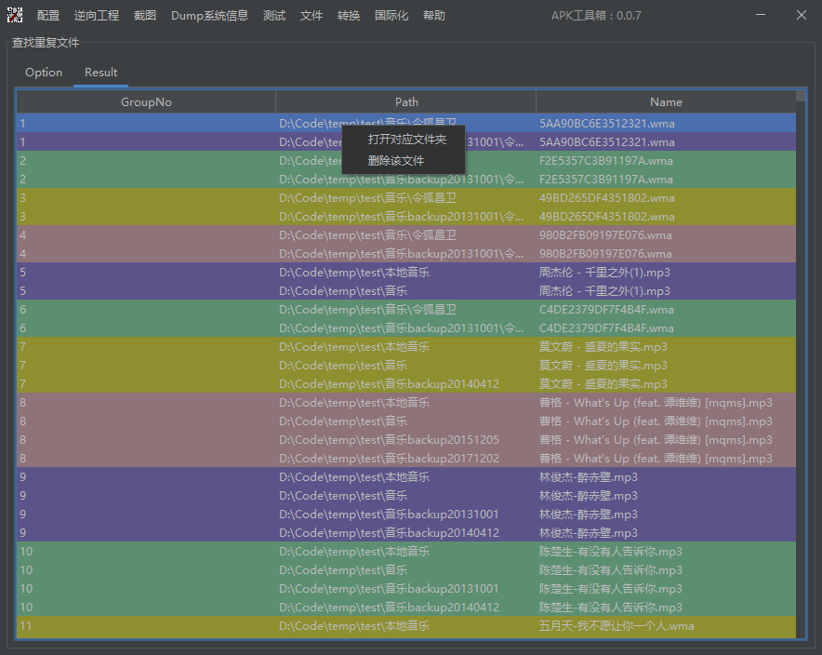
Task: Switch to the Result tab
Action: [x=100, y=72]
